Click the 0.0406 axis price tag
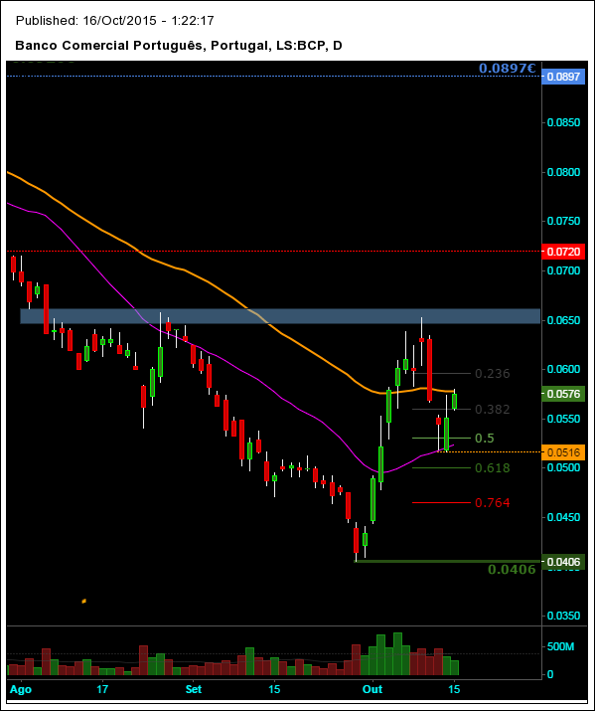Screen dimensions: 595x711 point(563,562)
